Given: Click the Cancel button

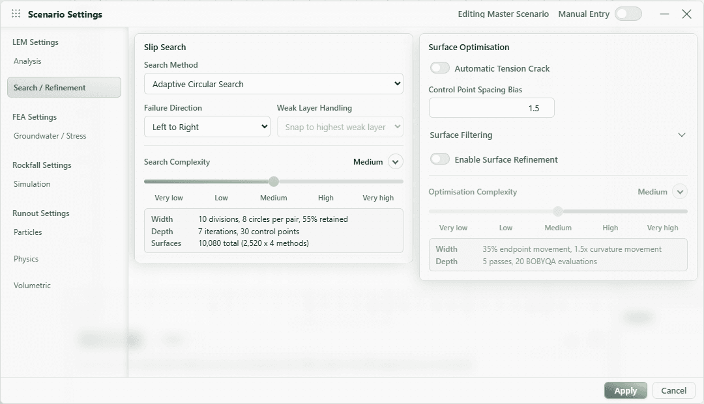Looking at the screenshot, I should 673,390.
